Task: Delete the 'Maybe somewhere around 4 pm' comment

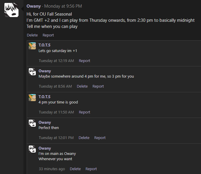Action: [82, 86]
